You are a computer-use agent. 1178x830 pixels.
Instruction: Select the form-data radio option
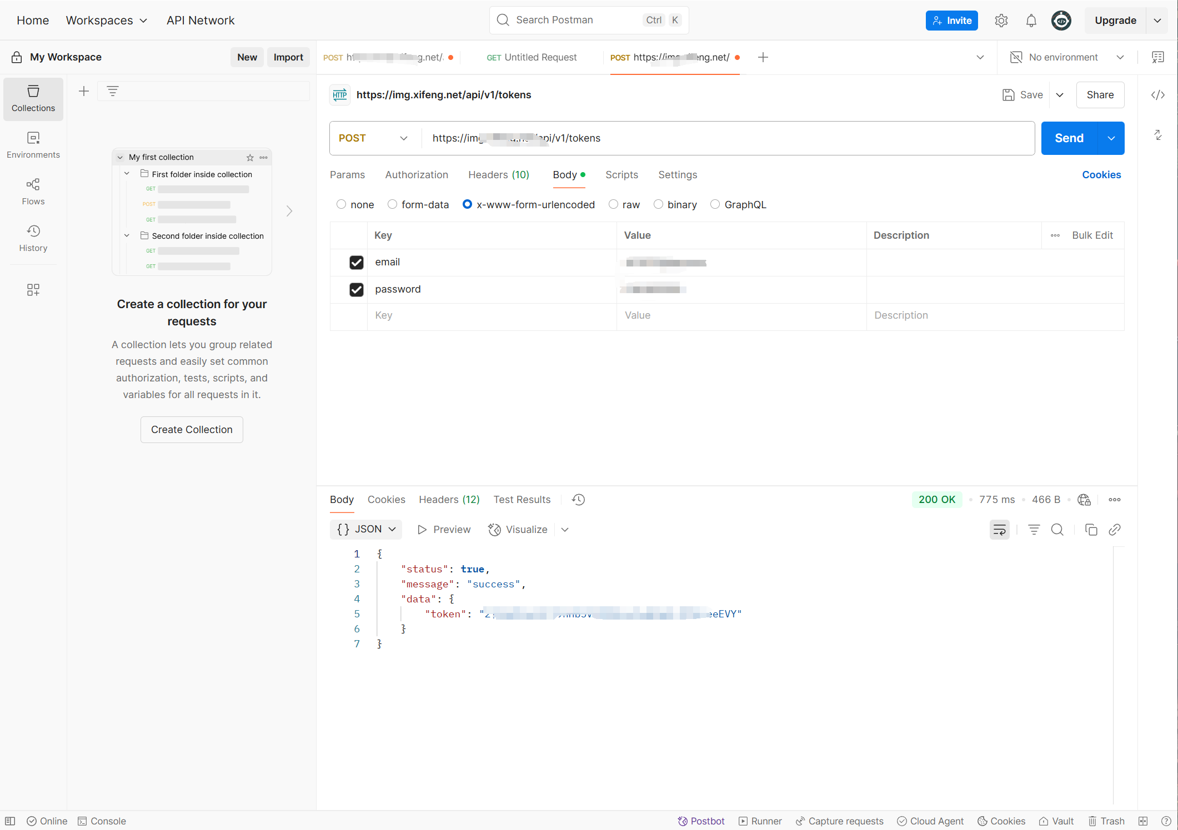[x=393, y=204]
